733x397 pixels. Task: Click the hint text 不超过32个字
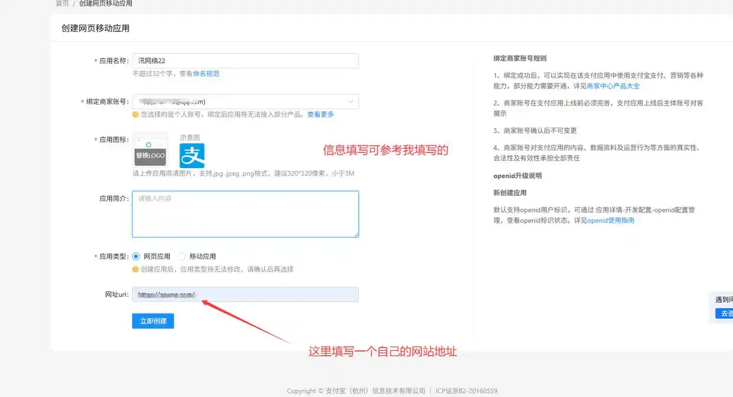pos(153,74)
